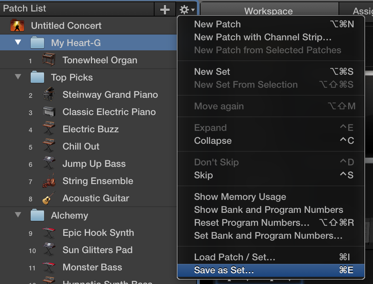Collapse the Alchemy set triangle
This screenshot has width=373, height=284.
pyautogui.click(x=18, y=215)
